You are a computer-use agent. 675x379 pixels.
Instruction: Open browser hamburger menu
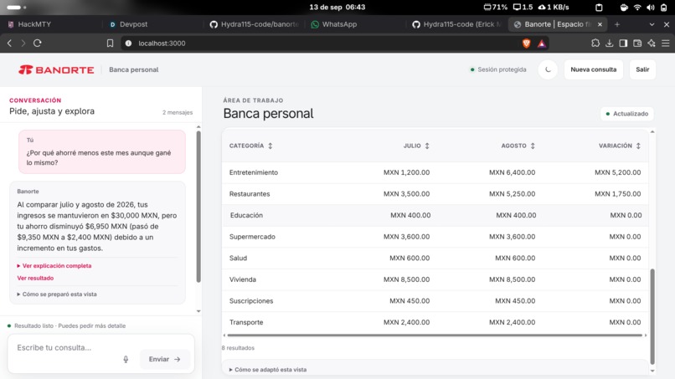pyautogui.click(x=666, y=43)
